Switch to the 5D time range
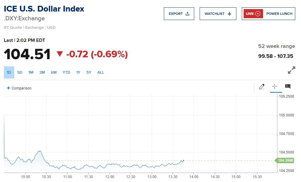301x182 pixels. point(20,72)
